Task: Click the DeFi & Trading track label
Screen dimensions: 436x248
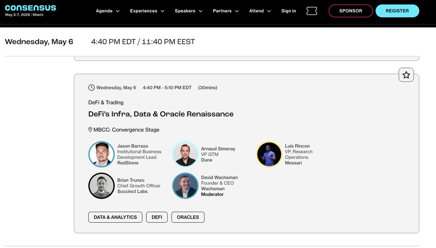Action: (x=106, y=102)
